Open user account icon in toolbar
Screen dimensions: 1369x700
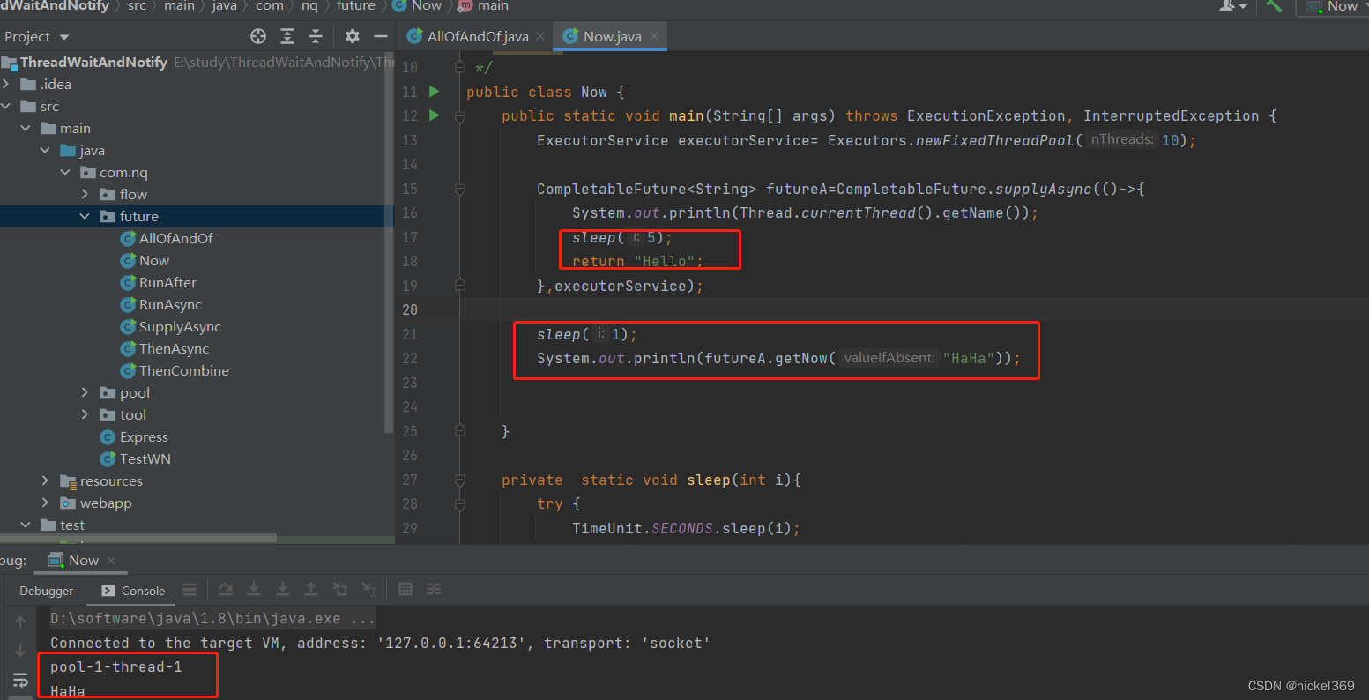pyautogui.click(x=1232, y=6)
